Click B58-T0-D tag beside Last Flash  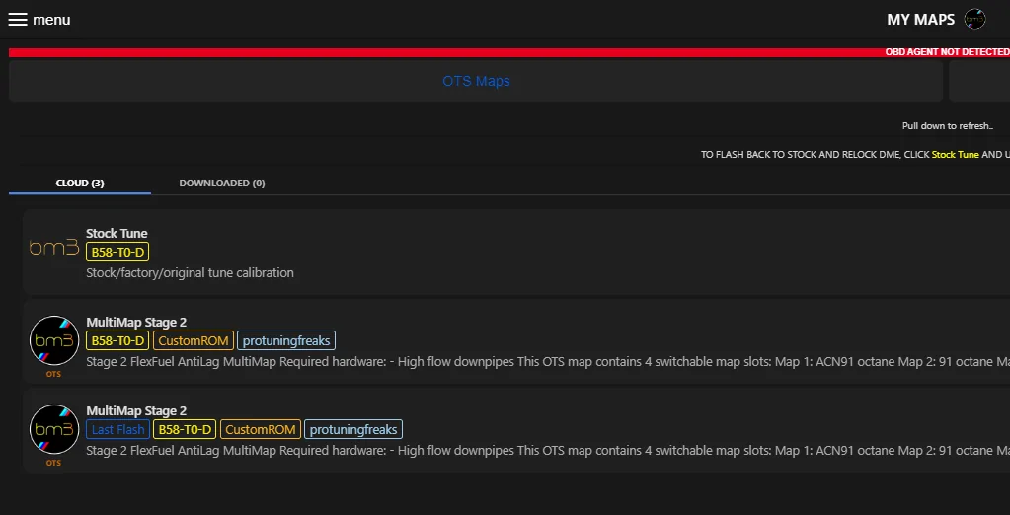click(x=185, y=429)
